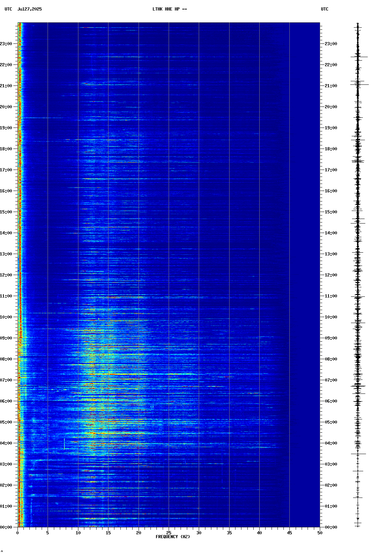Click the right-axis 01:00 time label

(x=331, y=506)
